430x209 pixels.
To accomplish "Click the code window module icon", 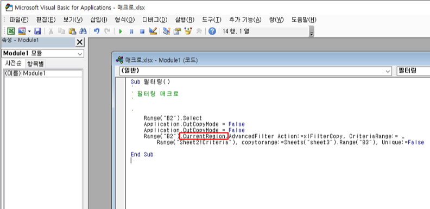I will pyautogui.click(x=119, y=60).
